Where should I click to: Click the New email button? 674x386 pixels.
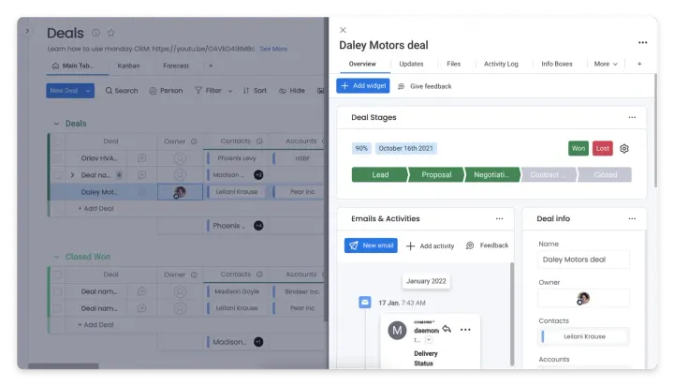pos(371,245)
